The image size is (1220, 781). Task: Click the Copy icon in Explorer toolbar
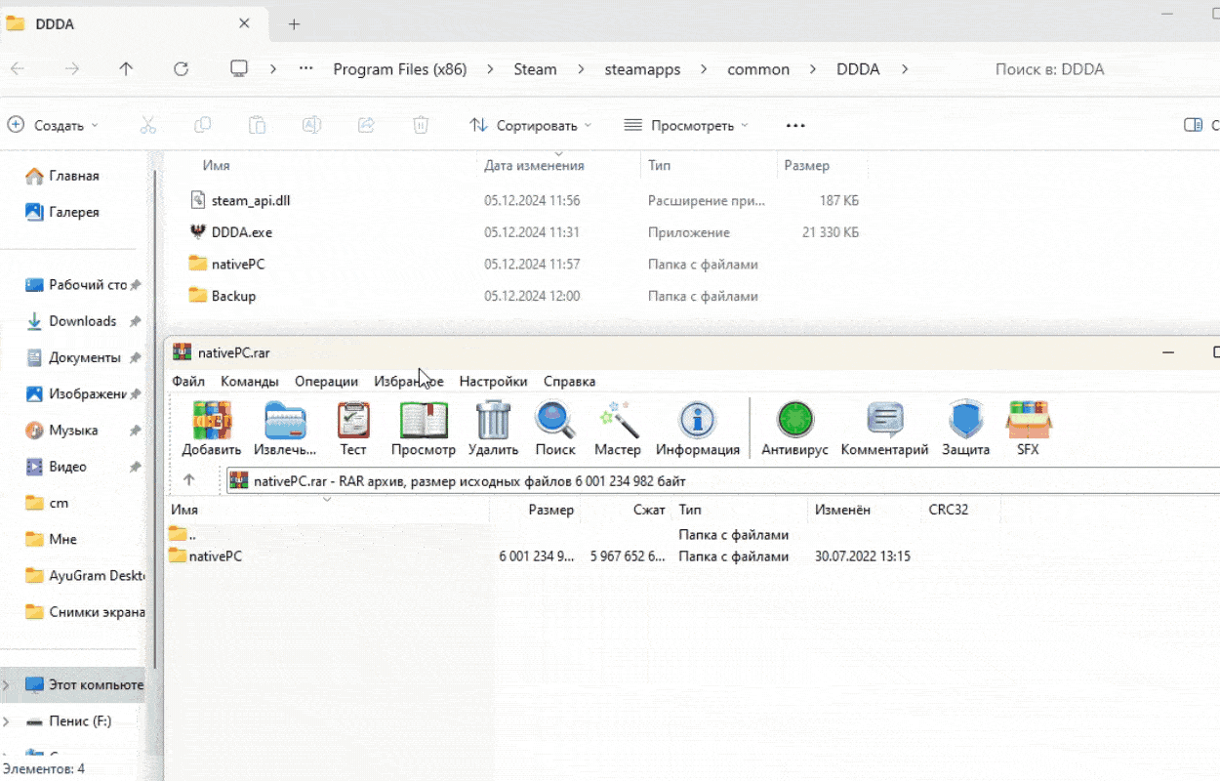tap(203, 125)
